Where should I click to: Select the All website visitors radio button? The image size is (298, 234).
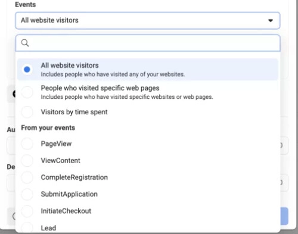27,70
